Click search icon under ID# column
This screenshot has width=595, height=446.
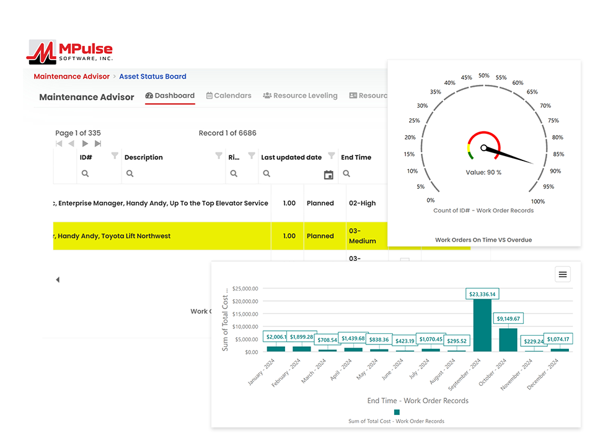point(85,174)
